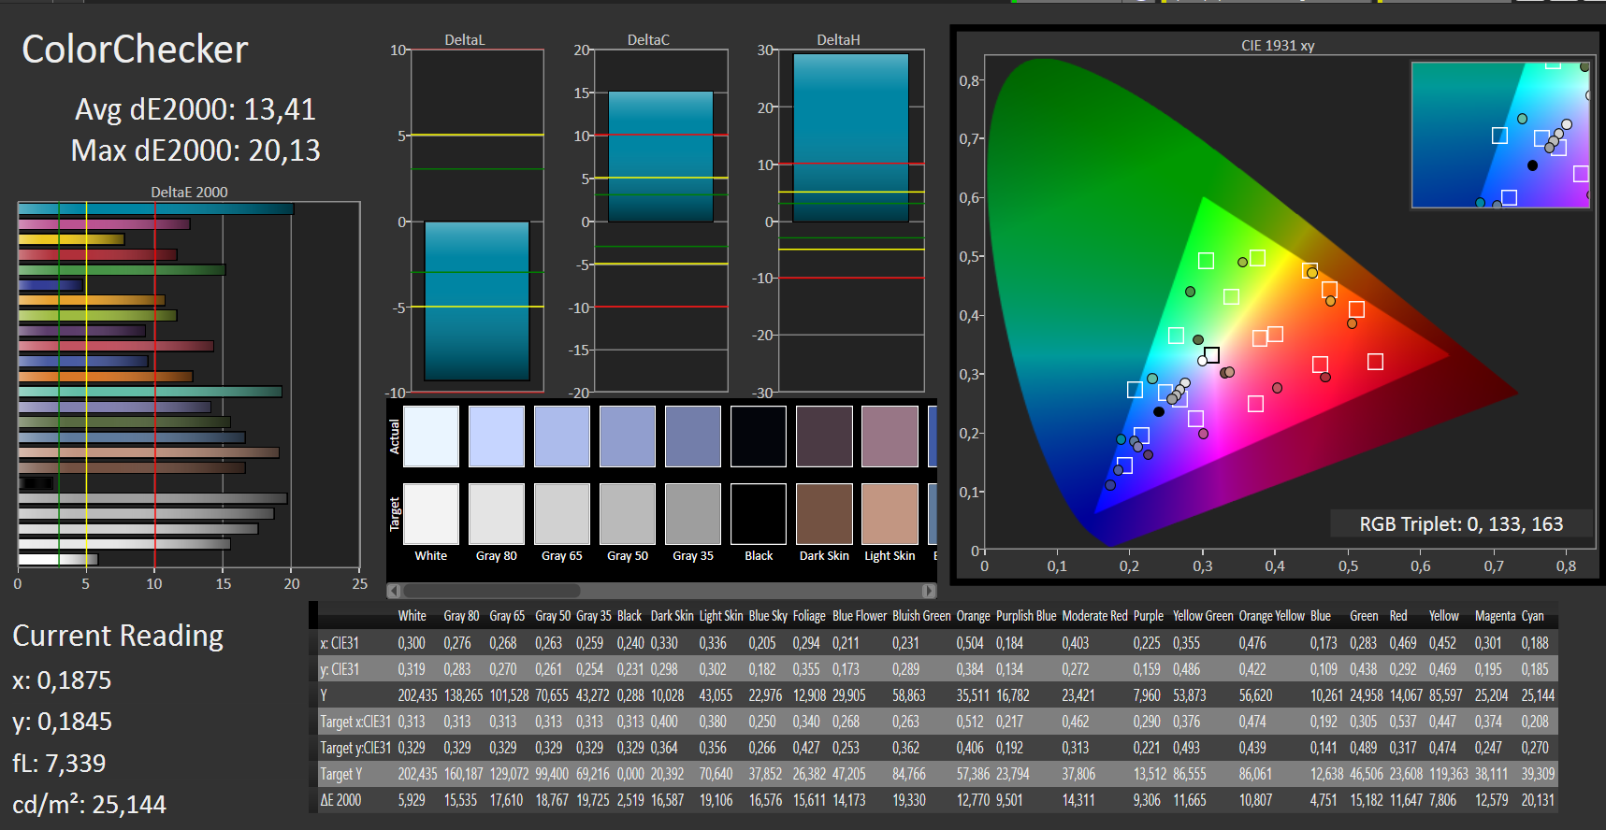Click the Moderate Red column header
The width and height of the screenshot is (1606, 830).
[1094, 616]
